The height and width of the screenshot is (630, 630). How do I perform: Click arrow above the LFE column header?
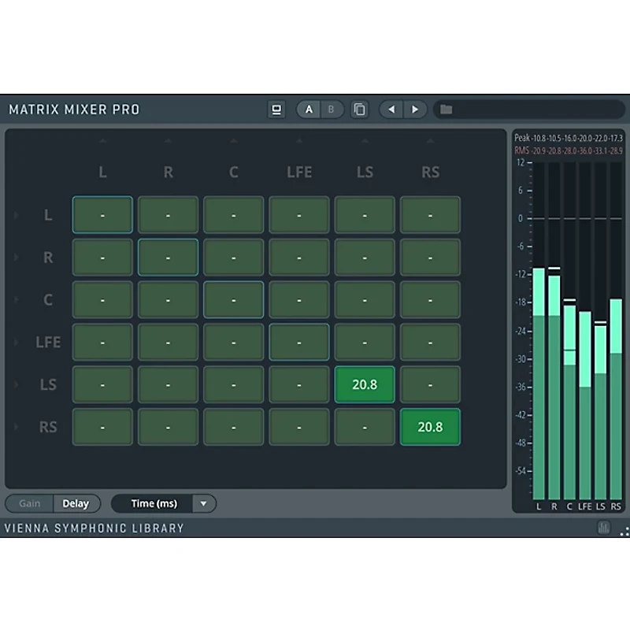[299, 142]
